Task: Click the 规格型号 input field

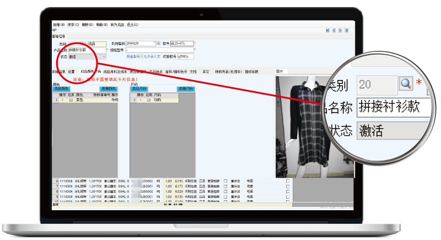Action: click(x=160, y=50)
